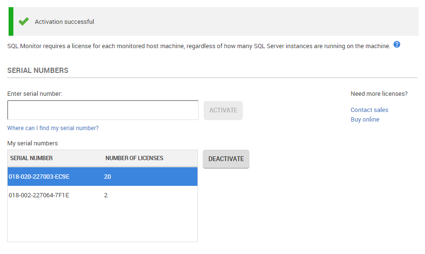425x254 pixels.
Task: Click the 'Need more licenses?' text
Action: coord(379,94)
